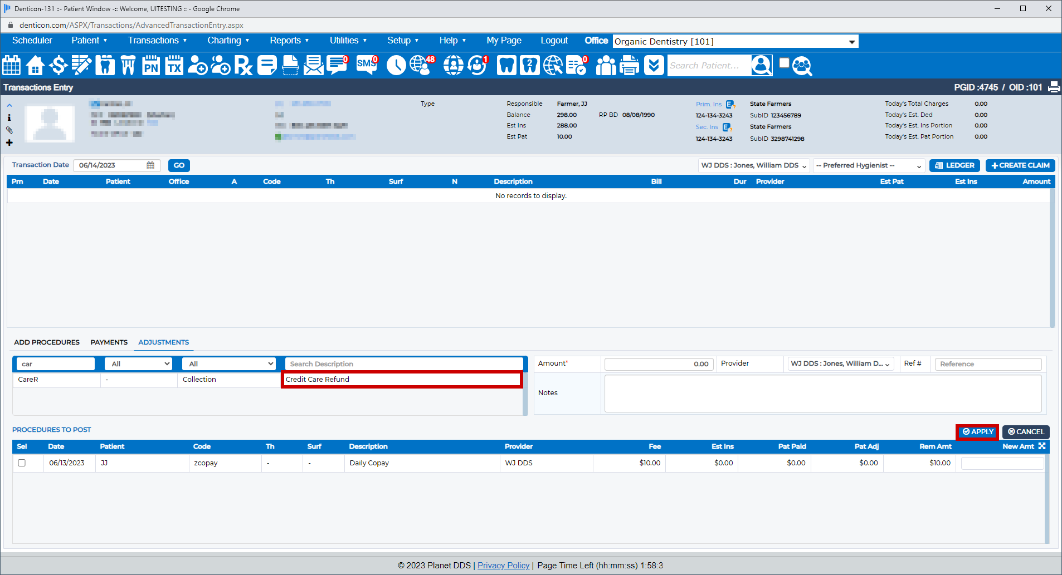Toggle checkbox beside Search Patient box
Image resolution: width=1062 pixels, height=575 pixels.
pyautogui.click(x=784, y=63)
